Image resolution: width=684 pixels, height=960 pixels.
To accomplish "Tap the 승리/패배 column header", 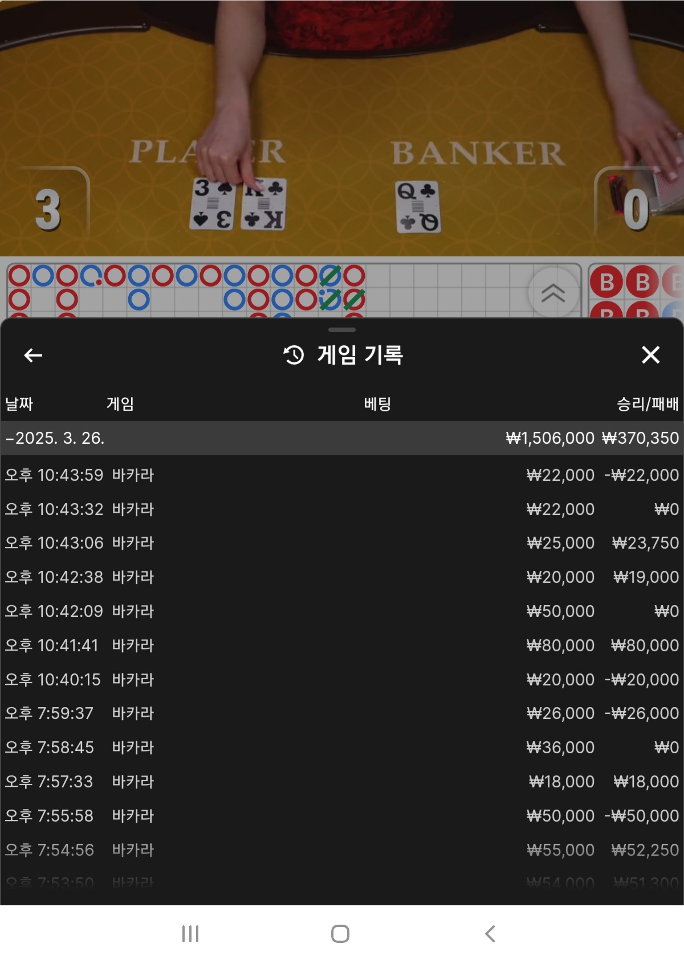I will pyautogui.click(x=648, y=404).
